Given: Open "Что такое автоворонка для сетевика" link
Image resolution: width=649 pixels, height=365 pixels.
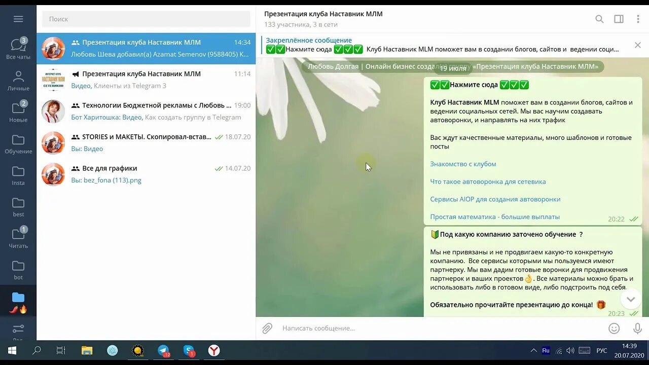Looking at the screenshot, I should click(x=488, y=181).
